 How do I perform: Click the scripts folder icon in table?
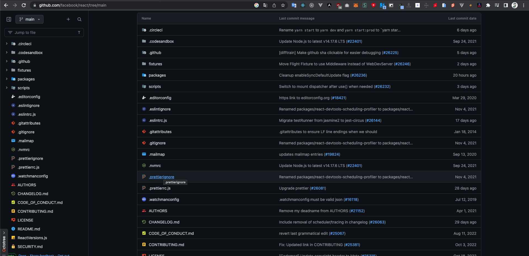point(144,87)
